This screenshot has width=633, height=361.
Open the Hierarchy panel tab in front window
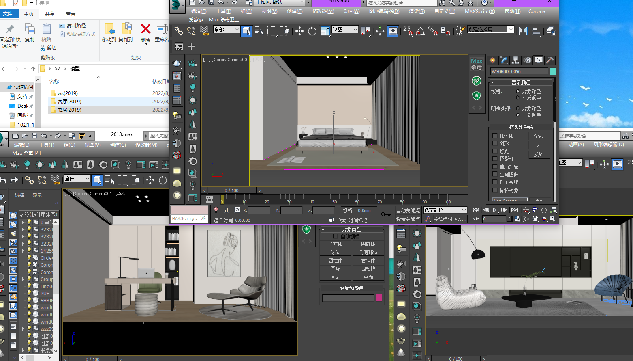coord(515,60)
